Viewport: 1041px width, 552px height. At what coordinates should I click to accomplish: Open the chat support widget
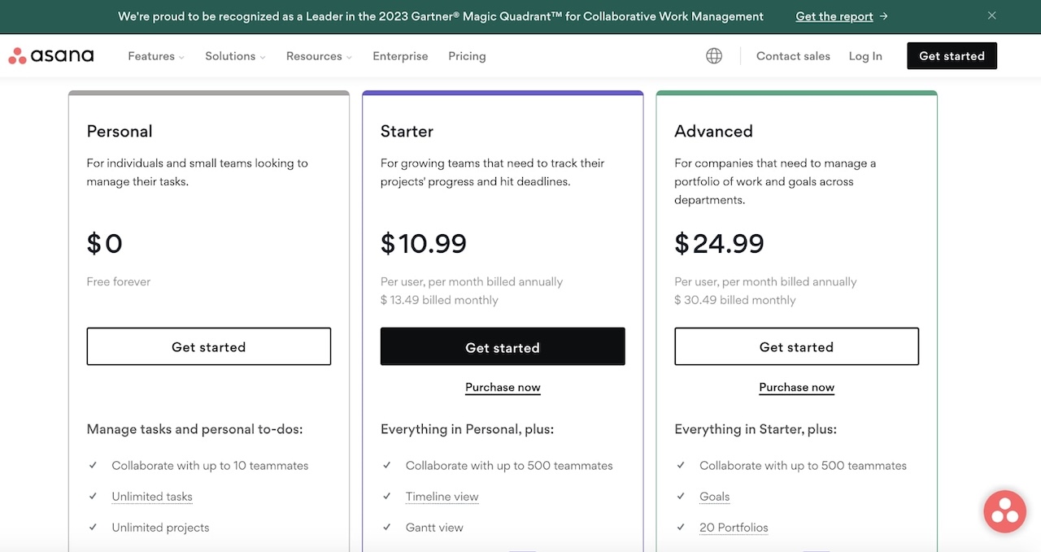pos(1004,511)
